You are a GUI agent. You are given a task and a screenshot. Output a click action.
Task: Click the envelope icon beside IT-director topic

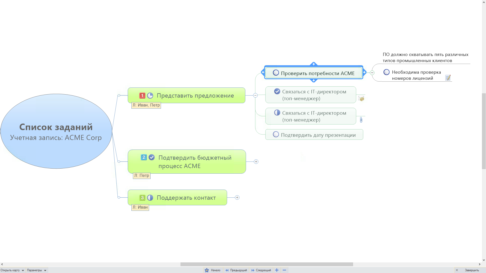[x=361, y=99]
